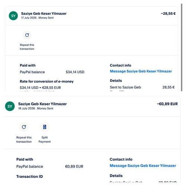
Task: Click the Transaction ID heading
Action: (x=29, y=176)
